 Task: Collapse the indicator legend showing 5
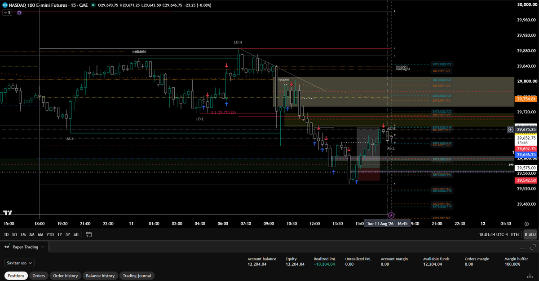[7, 13]
